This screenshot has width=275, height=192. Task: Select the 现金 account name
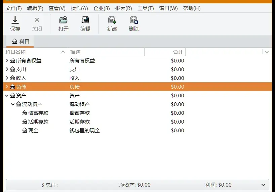click(x=33, y=131)
